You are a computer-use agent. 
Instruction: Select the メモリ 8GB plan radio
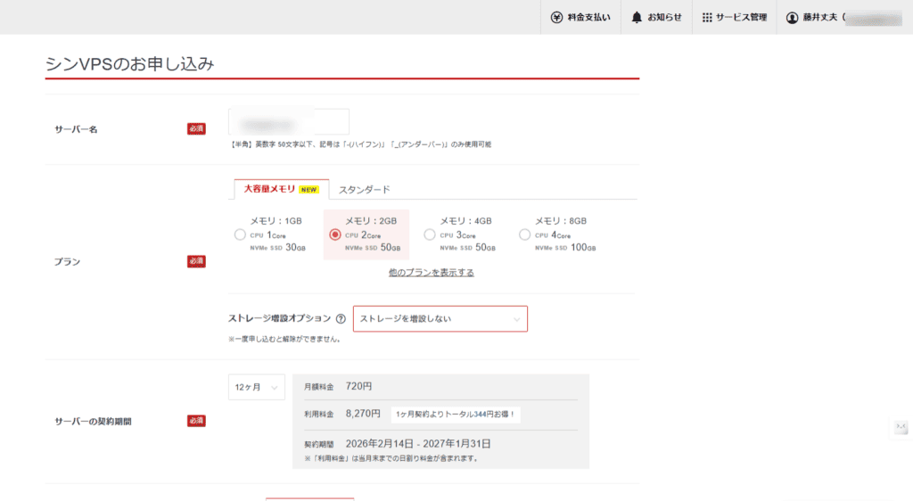pyautogui.click(x=524, y=234)
